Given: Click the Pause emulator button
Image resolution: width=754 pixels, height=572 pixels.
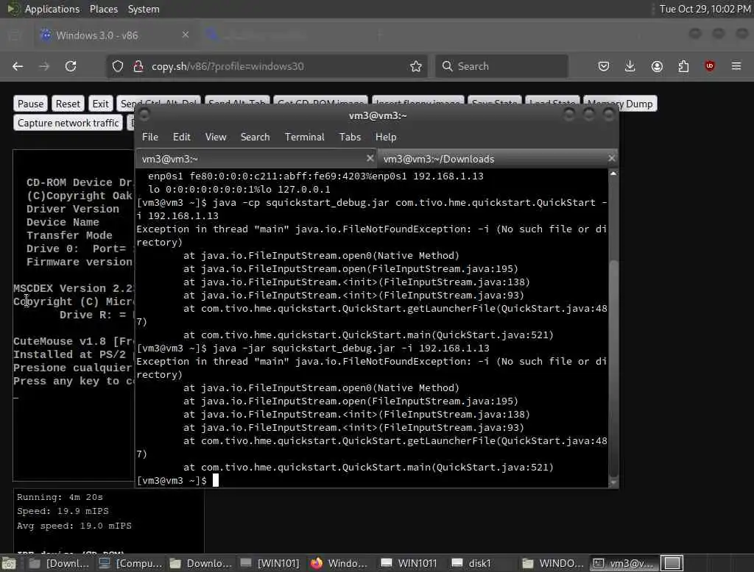Looking at the screenshot, I should coord(30,104).
